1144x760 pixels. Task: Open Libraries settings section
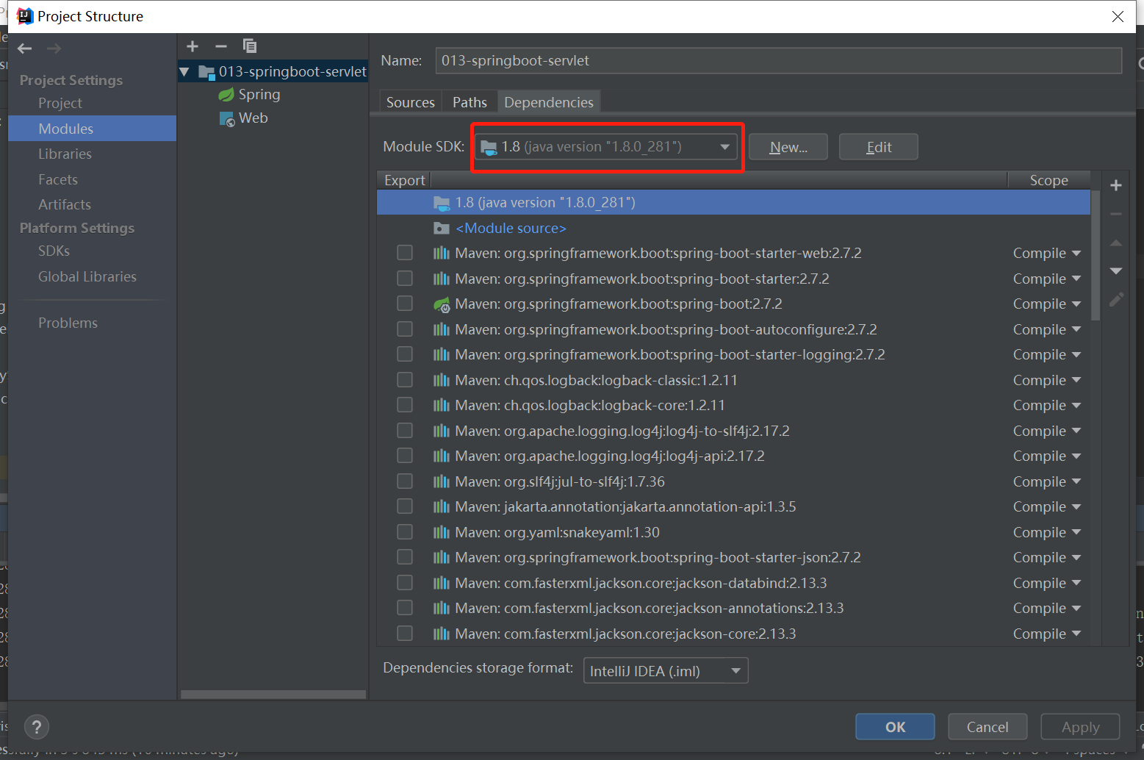65,154
